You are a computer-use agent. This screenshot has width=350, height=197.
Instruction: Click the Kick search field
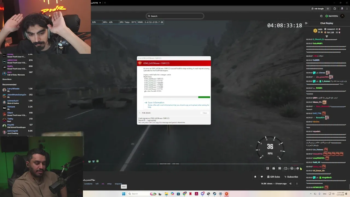click(175, 16)
